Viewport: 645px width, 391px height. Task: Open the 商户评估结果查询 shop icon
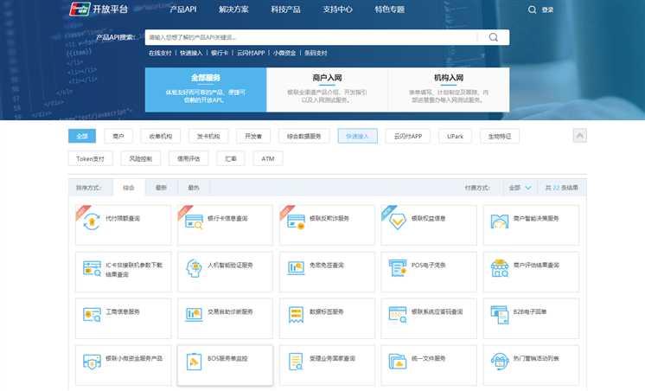click(x=500, y=268)
